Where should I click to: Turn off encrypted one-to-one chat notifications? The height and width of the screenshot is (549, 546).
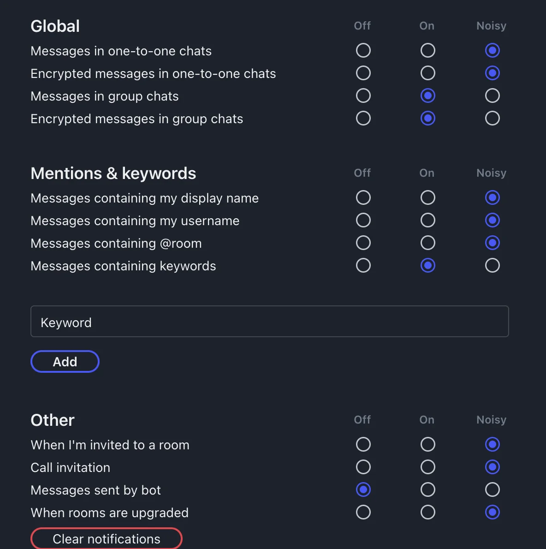pos(363,73)
